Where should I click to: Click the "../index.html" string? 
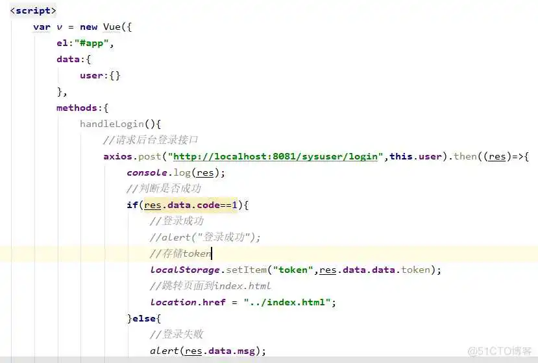point(287,302)
